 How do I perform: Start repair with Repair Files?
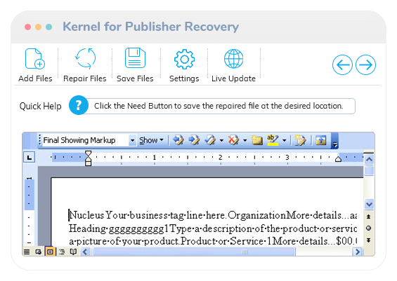[x=85, y=59]
